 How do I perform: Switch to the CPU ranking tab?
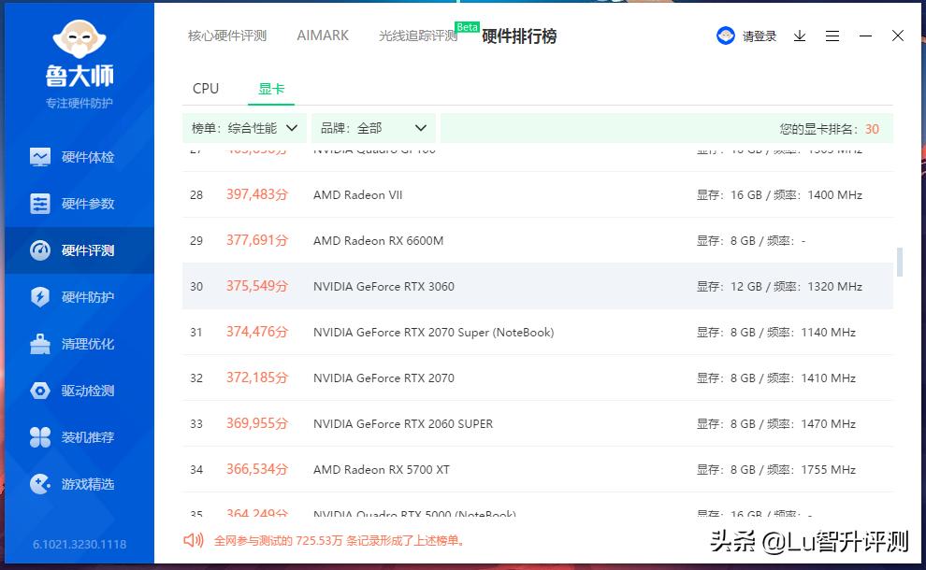coord(205,88)
